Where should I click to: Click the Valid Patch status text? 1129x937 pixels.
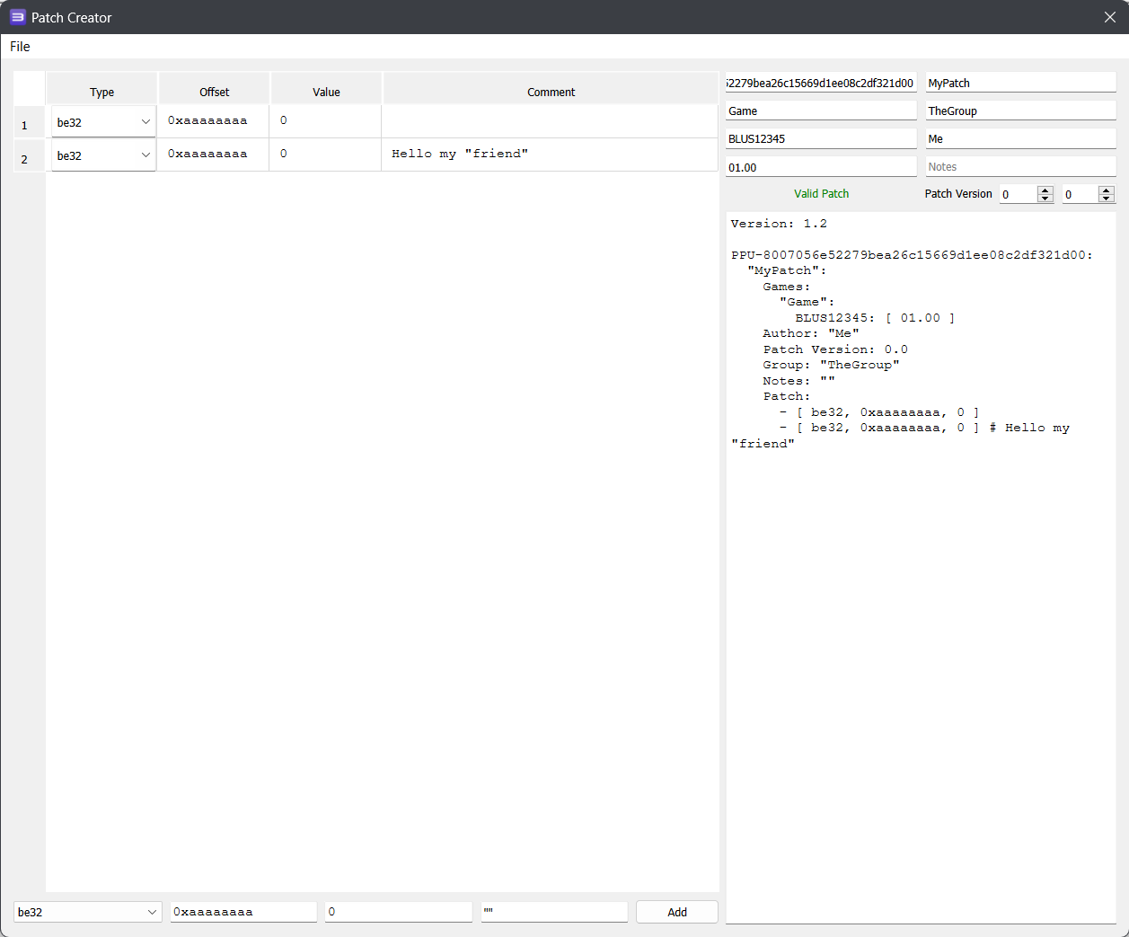821,193
